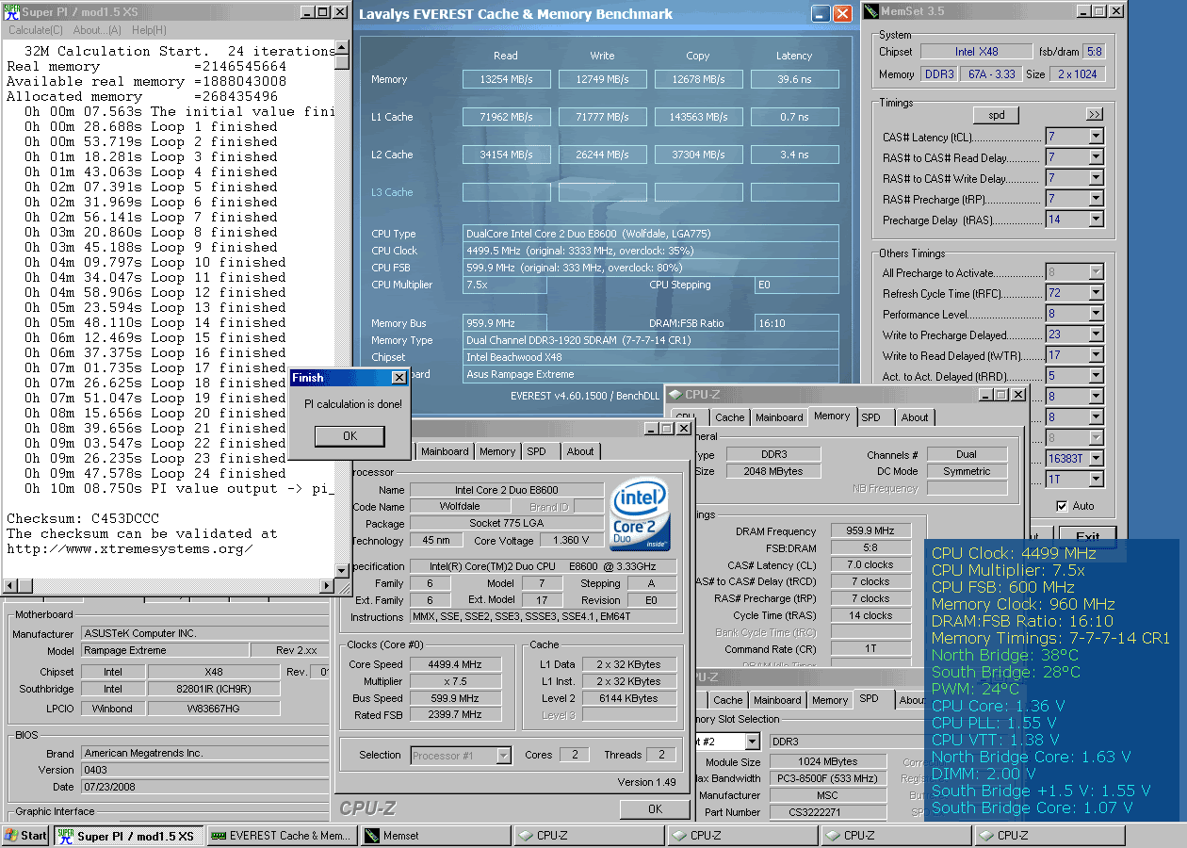
Task: Open the RAS# to CAS# Read Delay dropdown
Action: (1096, 157)
